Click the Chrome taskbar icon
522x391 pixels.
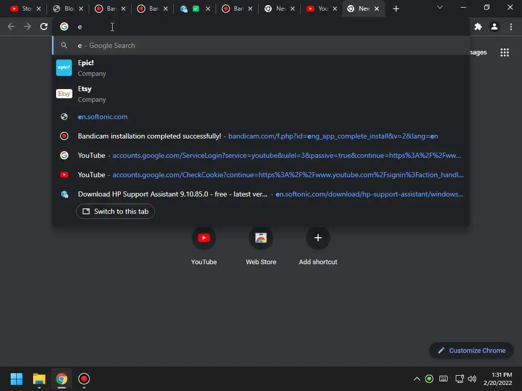point(62,379)
